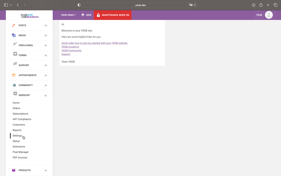Viewport: 281px width, 176px height.
Task: Click the privacy shield icon
Action: pyautogui.click(x=79, y=5)
